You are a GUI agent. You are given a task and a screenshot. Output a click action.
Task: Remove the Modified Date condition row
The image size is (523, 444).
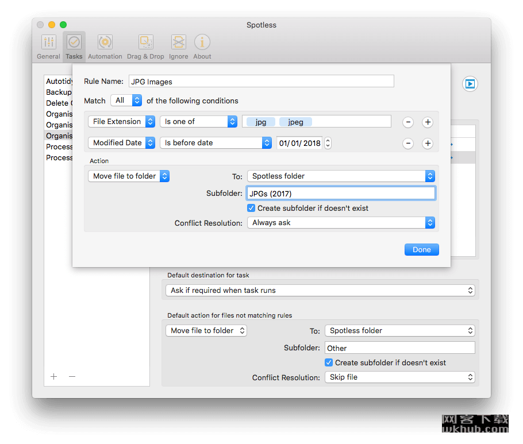coord(408,144)
